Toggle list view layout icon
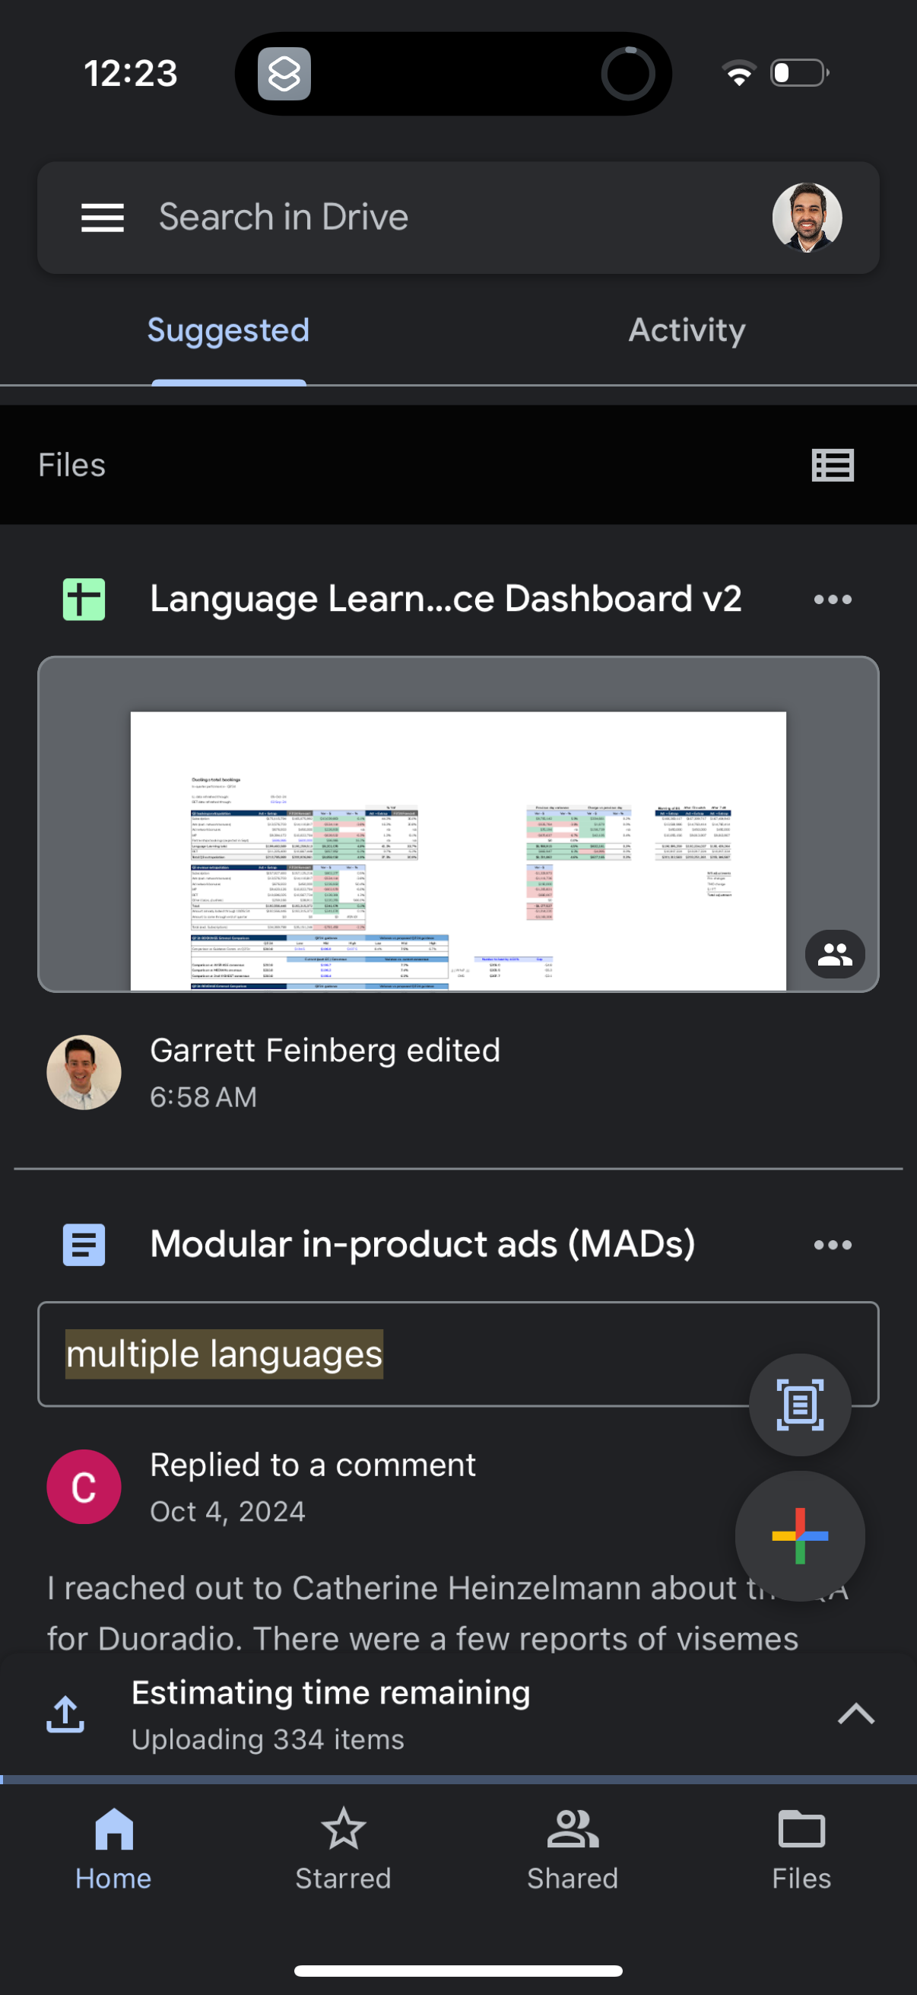This screenshot has width=917, height=1995. coord(833,466)
